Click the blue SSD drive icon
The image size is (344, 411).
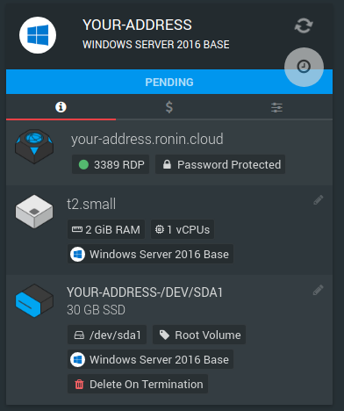(34, 300)
